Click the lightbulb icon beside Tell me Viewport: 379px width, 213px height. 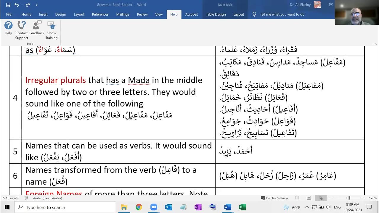click(254, 14)
